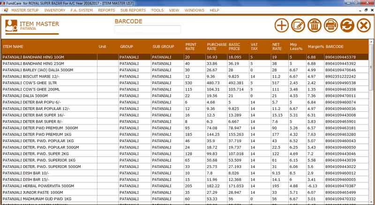Viewport: 375px width, 205px height.
Task: Select PATANJALI DETER. PWD. SUPERIOR 500GM row
Action: [185, 167]
